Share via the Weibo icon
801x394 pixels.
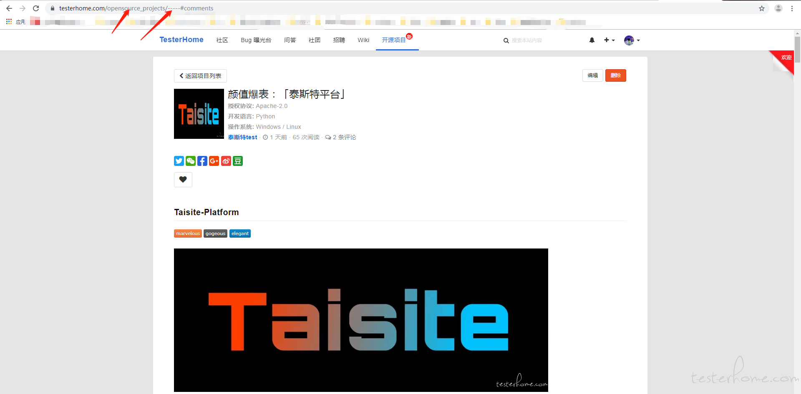226,161
